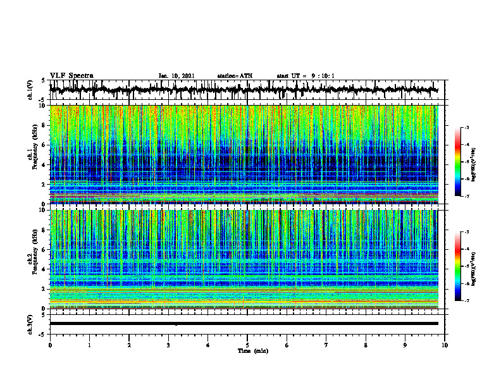The width and height of the screenshot is (501, 387).
Task: Click time axis tick label '5'
Action: (x=247, y=345)
